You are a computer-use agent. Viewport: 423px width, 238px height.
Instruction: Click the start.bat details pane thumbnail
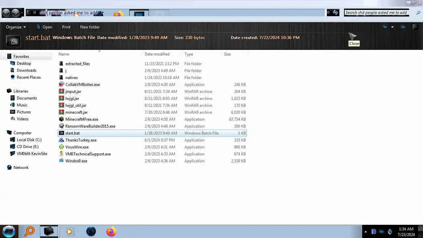point(14,41)
